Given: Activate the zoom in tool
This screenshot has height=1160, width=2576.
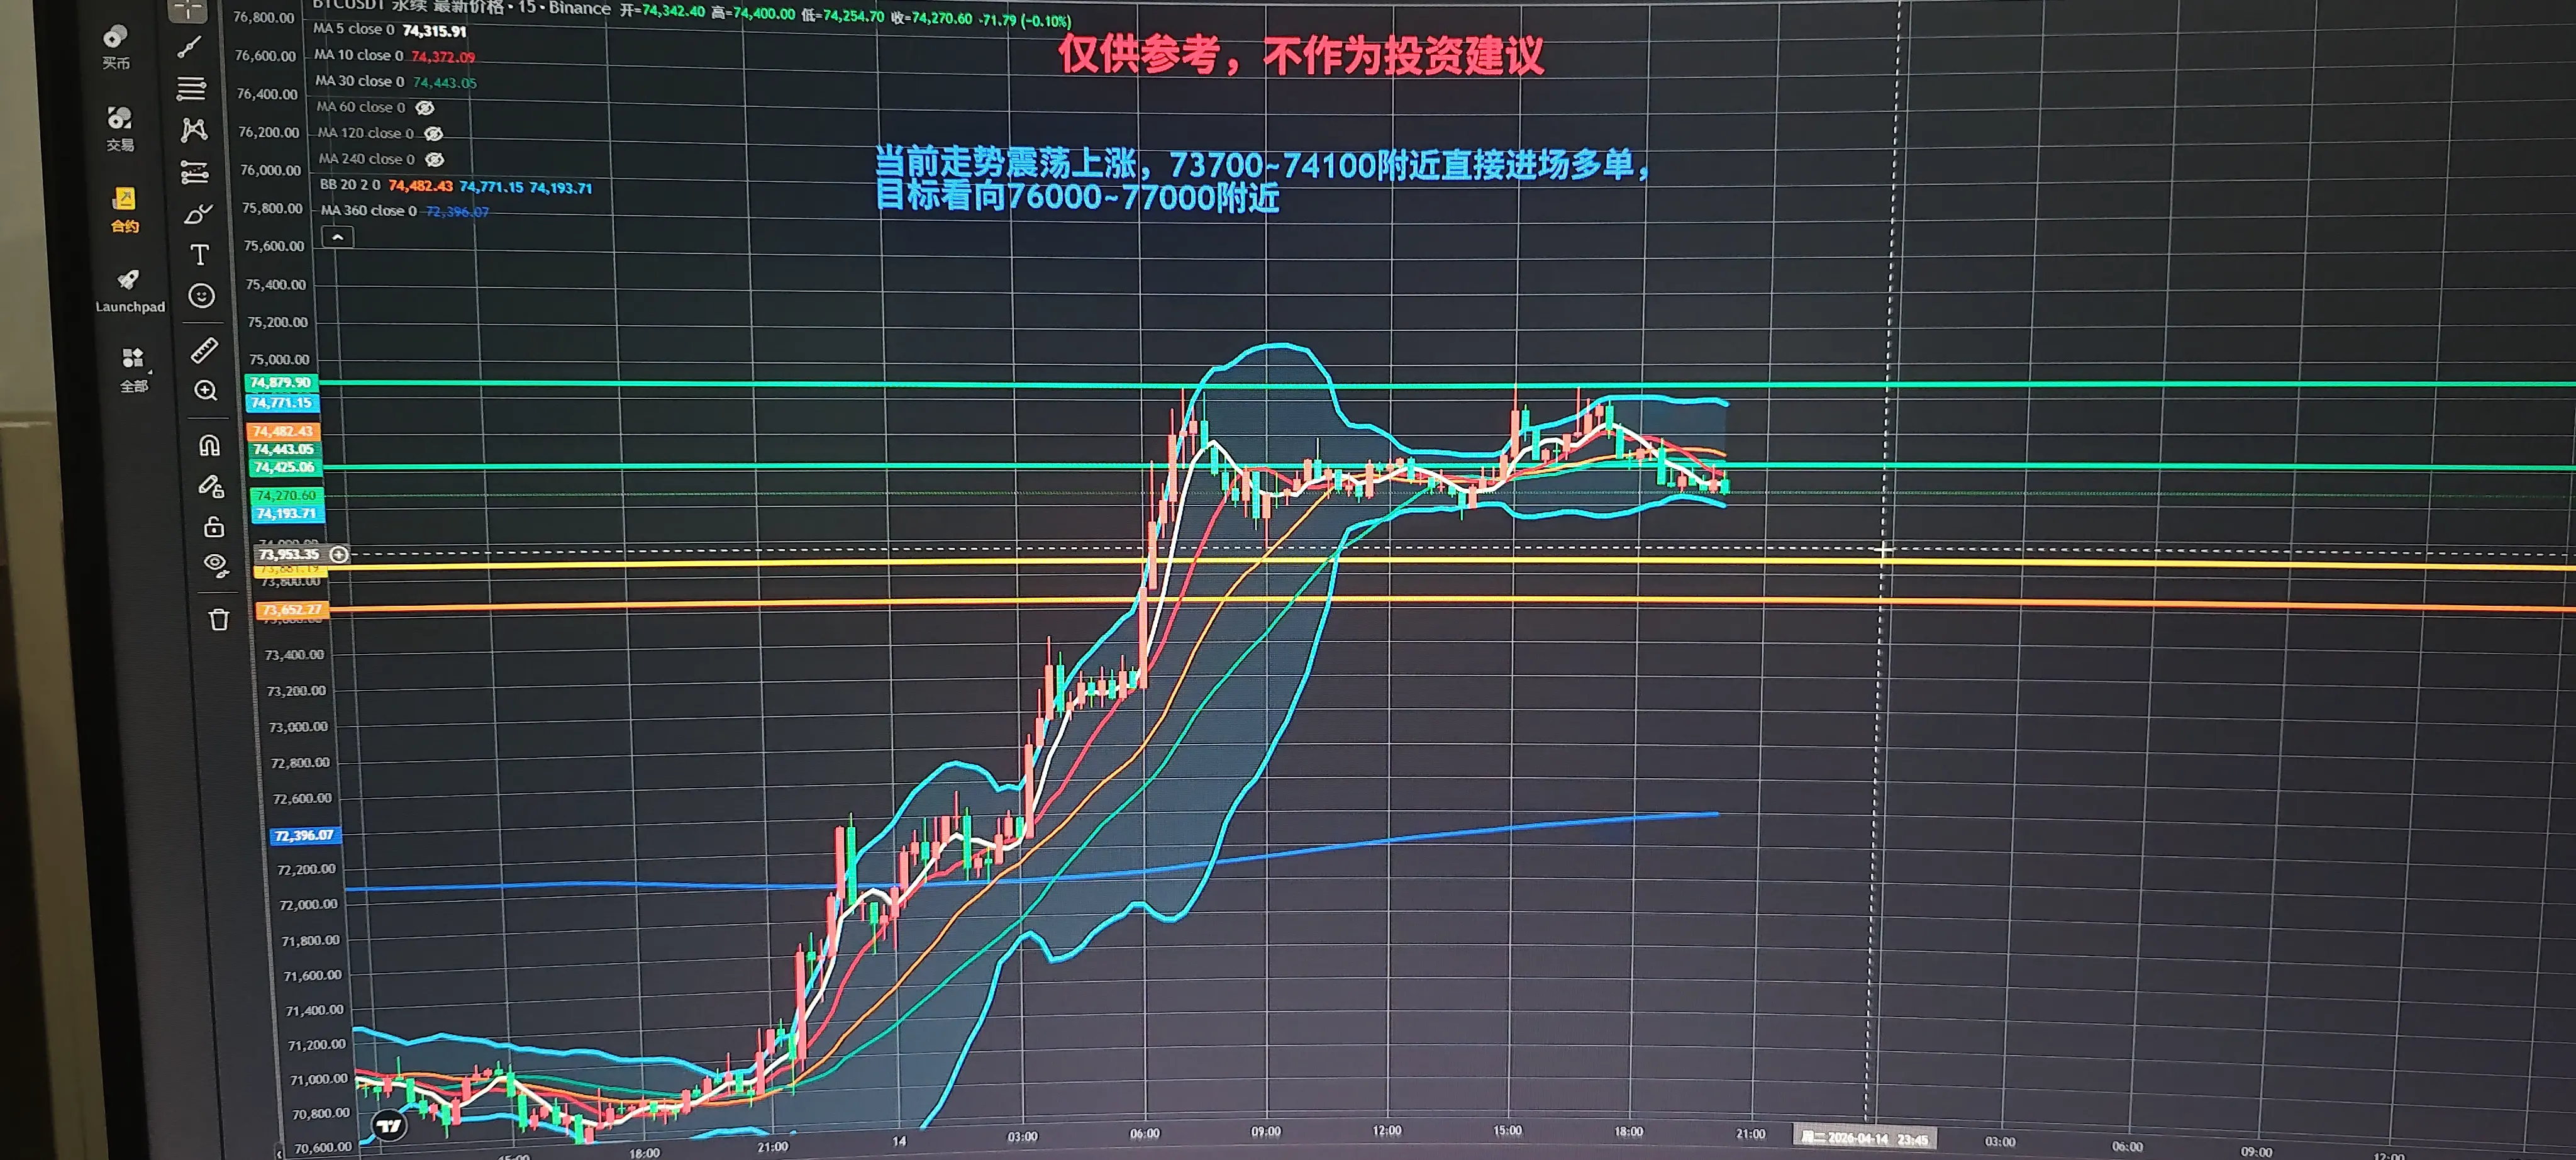Looking at the screenshot, I should click(x=206, y=391).
